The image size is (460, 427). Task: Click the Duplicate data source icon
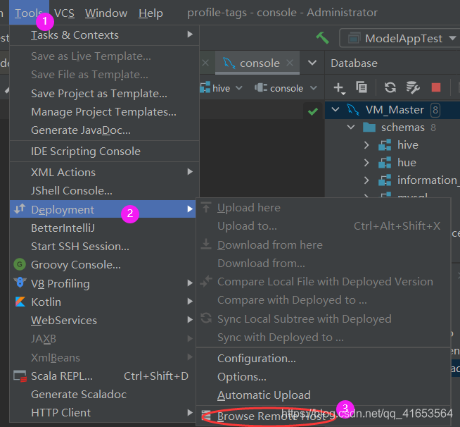(x=362, y=87)
